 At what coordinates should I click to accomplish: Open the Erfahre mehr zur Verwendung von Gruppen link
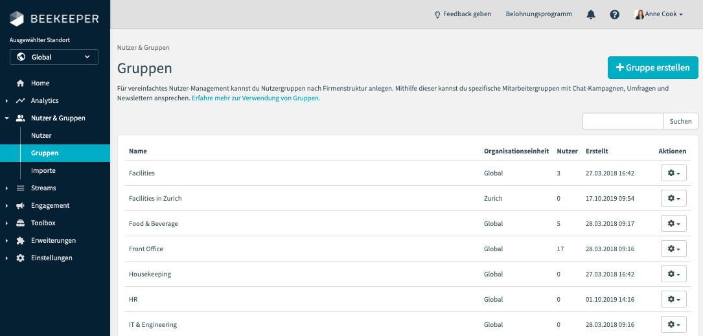tap(256, 98)
